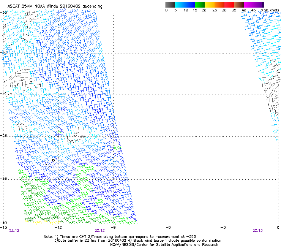
Task: Click the '45' label under the color bar
Action: tap(253, 10)
